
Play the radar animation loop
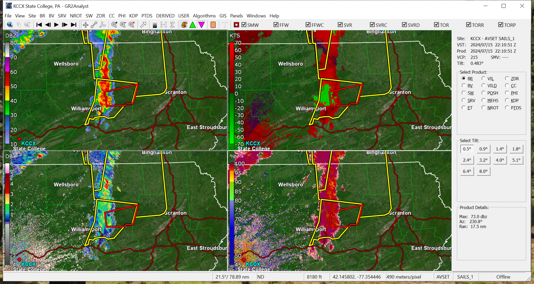coord(56,25)
